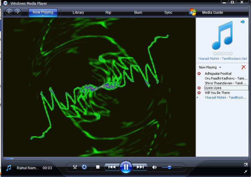Skip to the next track
The width and height of the screenshot is (251, 177).
(x=140, y=167)
